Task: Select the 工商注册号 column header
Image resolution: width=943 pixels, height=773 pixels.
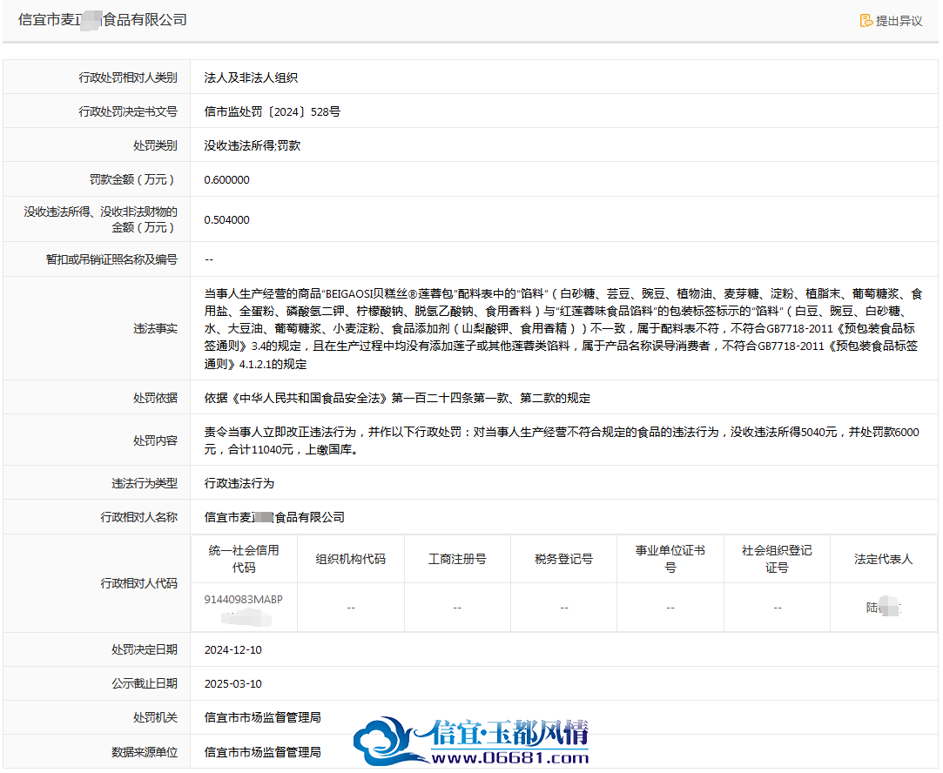Action: [x=457, y=559]
